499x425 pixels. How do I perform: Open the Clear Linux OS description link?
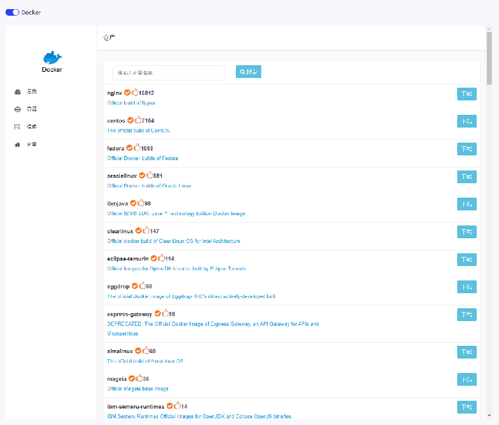click(x=174, y=241)
